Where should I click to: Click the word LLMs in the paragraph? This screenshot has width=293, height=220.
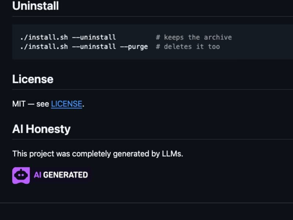[172, 154]
